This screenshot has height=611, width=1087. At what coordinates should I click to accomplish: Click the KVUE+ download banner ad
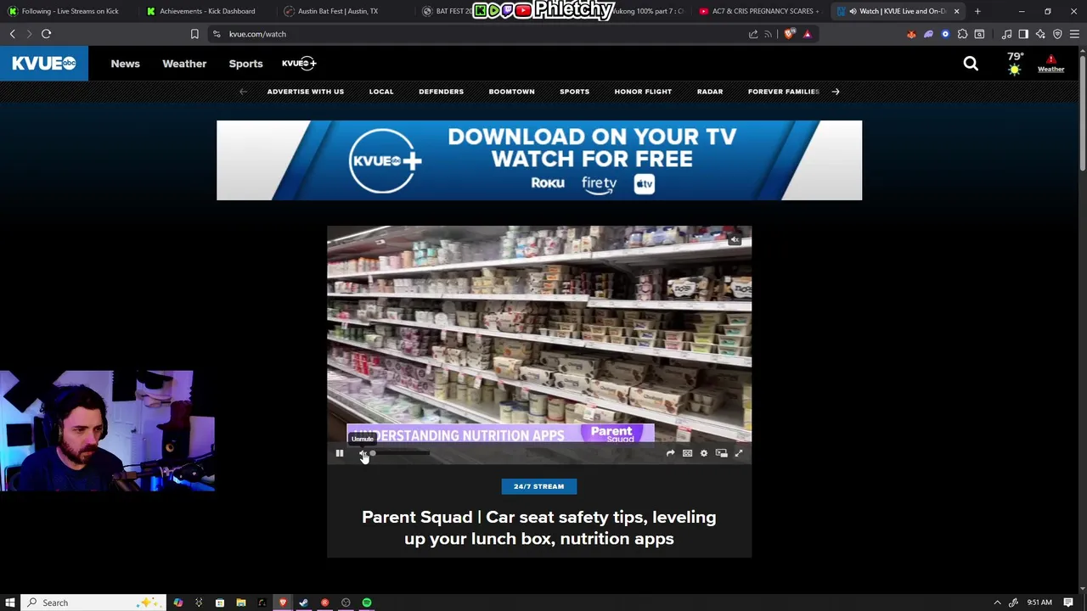click(539, 160)
